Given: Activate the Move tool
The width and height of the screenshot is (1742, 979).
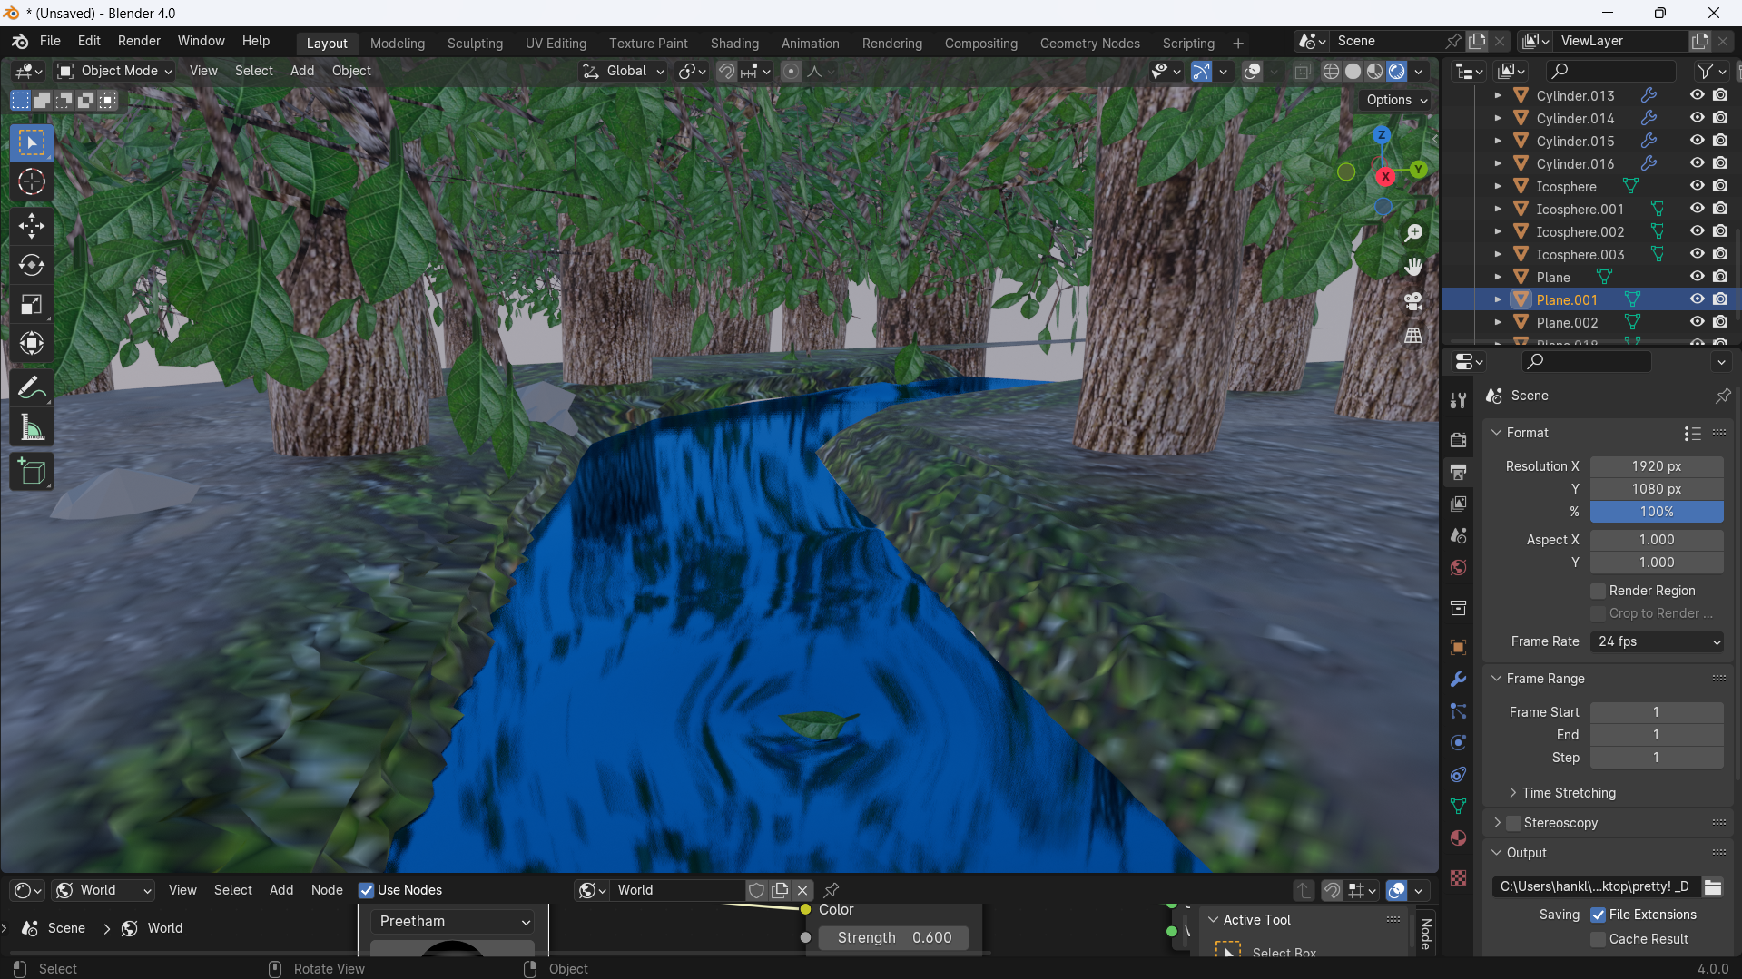Looking at the screenshot, I should point(32,226).
